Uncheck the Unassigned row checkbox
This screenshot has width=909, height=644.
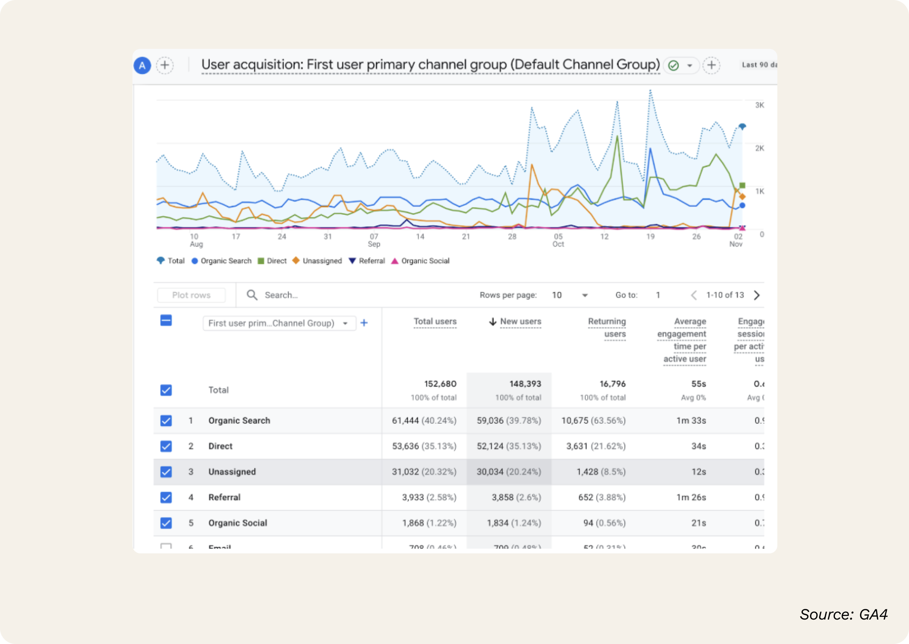[166, 472]
